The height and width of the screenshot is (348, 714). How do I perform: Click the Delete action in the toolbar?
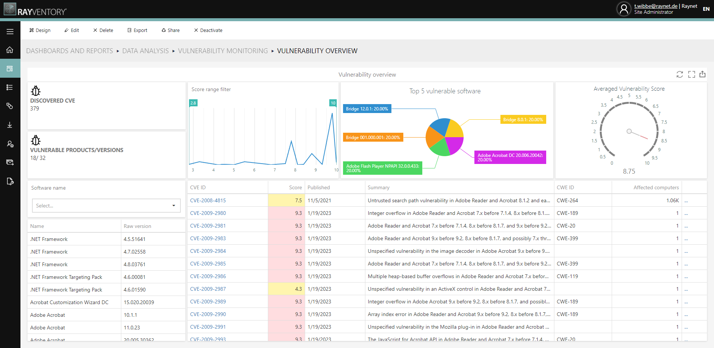[103, 30]
